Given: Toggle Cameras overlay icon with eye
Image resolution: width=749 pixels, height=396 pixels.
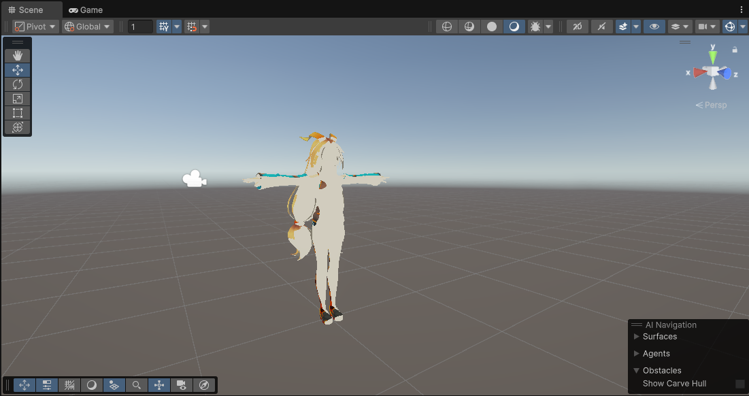Looking at the screenshot, I should tap(182, 385).
